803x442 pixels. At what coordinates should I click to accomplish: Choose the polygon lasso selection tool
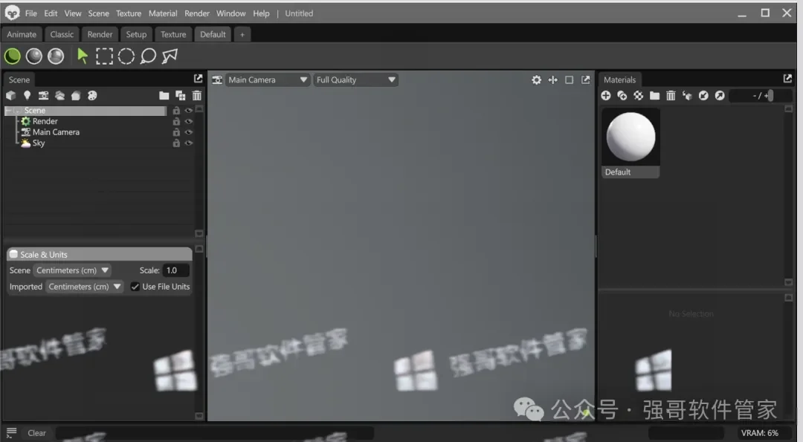click(170, 56)
